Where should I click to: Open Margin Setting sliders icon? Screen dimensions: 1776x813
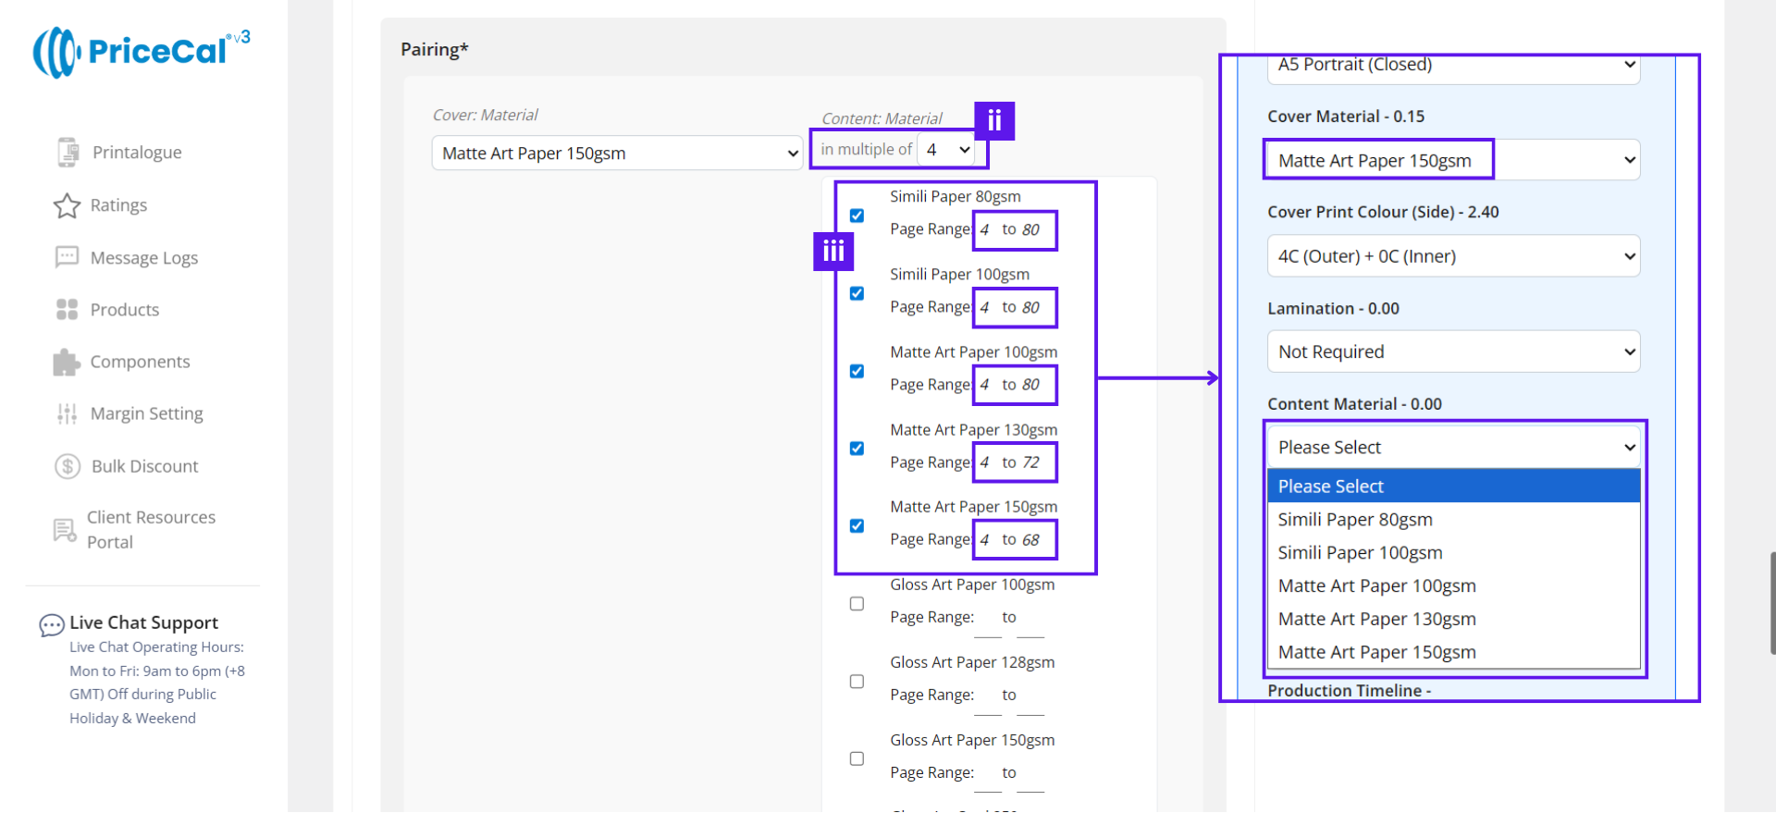67,413
